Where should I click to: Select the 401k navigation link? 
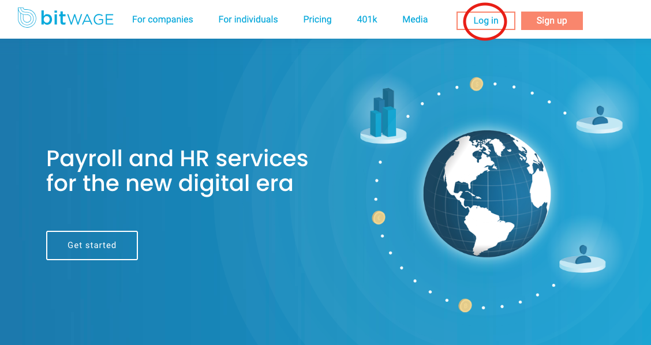pos(366,20)
